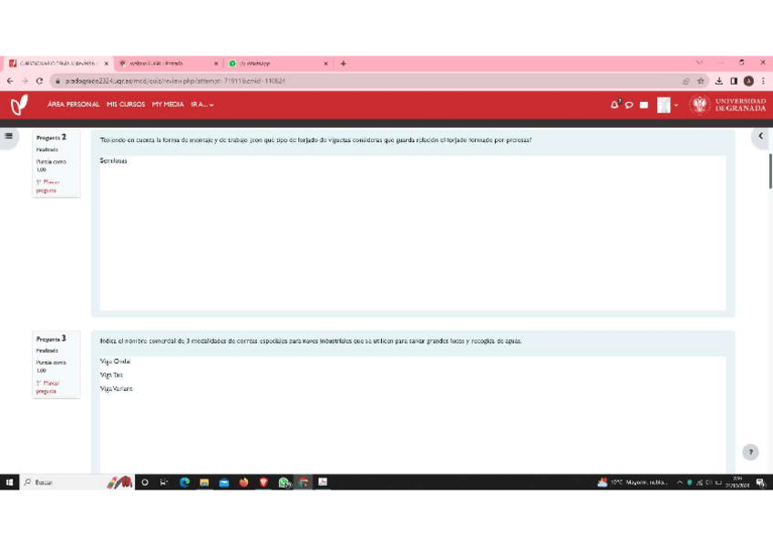Click the browser forward arrow
773x546 pixels.
(25, 81)
